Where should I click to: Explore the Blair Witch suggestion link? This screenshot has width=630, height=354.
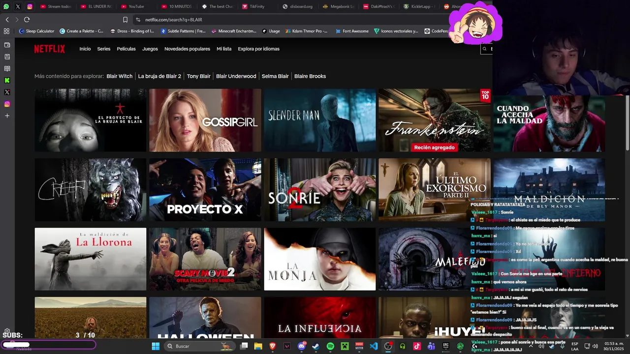click(x=120, y=76)
